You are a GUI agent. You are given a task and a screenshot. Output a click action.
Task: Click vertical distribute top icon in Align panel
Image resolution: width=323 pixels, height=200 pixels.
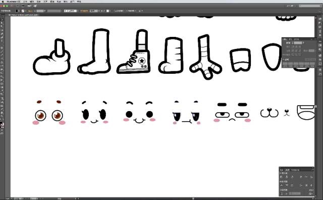click(282, 185)
